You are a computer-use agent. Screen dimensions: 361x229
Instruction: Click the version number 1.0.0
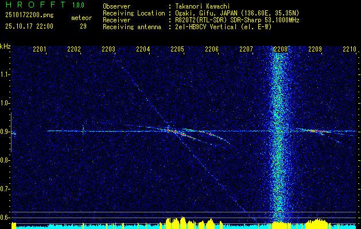[x=78, y=5]
